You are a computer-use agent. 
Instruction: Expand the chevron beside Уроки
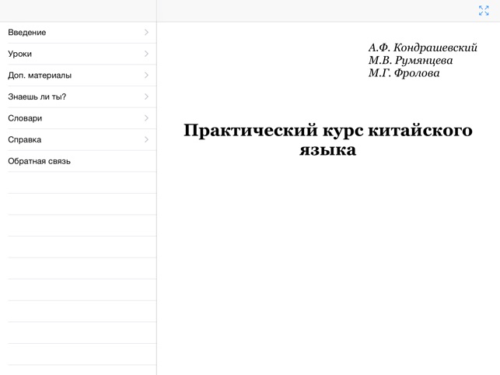146,54
